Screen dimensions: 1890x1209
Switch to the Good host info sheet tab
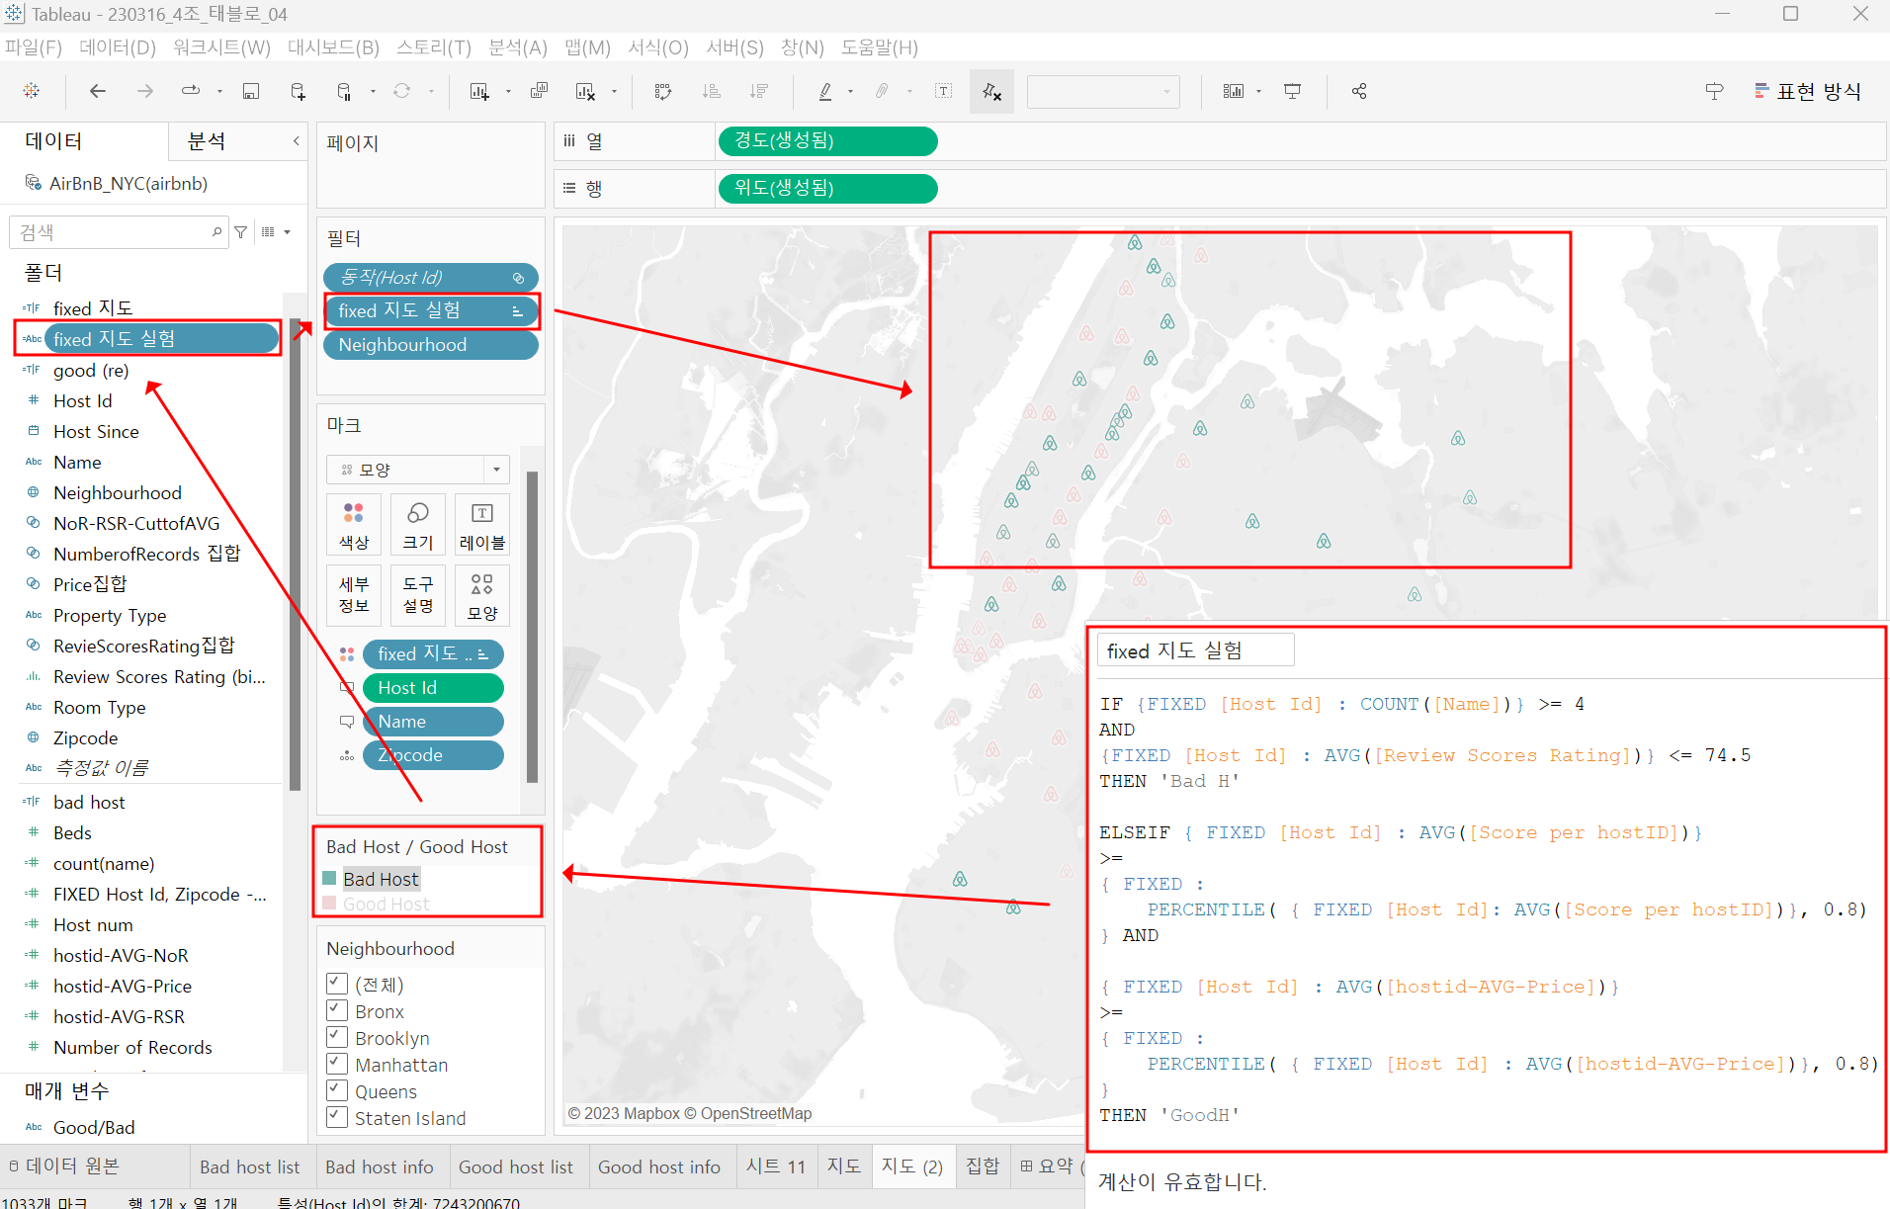pos(659,1166)
